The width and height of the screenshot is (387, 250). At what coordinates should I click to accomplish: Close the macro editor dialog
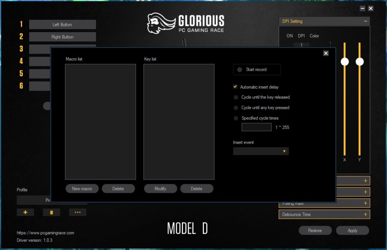point(326,53)
